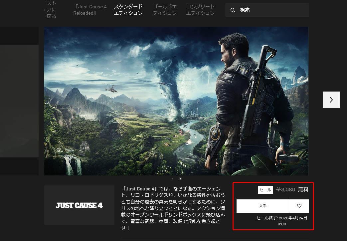Click the magnifying glass search icon
347x241 pixels.
(x=232, y=10)
